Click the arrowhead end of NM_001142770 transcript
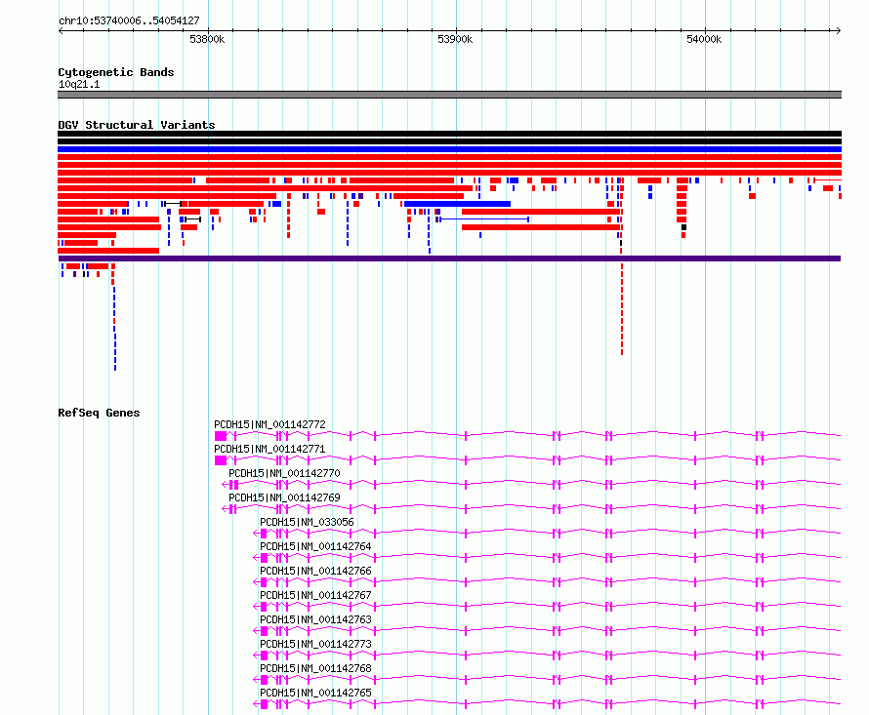Image resolution: width=869 pixels, height=715 pixels. tap(225, 485)
